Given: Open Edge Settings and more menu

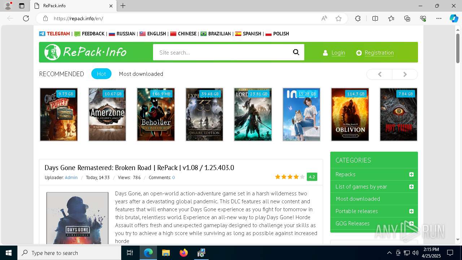Looking at the screenshot, I should (x=439, y=18).
